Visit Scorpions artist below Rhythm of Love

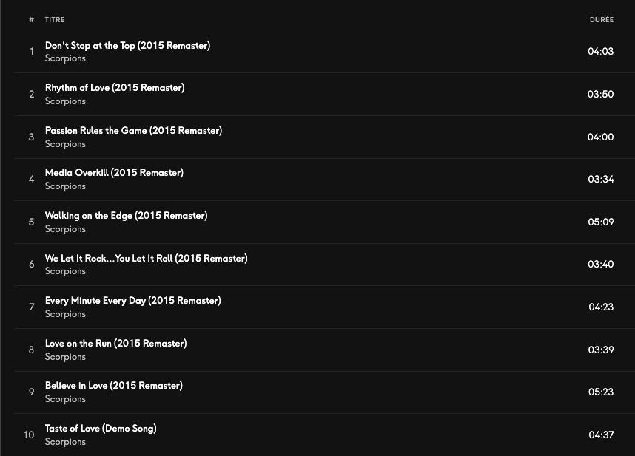coord(65,101)
